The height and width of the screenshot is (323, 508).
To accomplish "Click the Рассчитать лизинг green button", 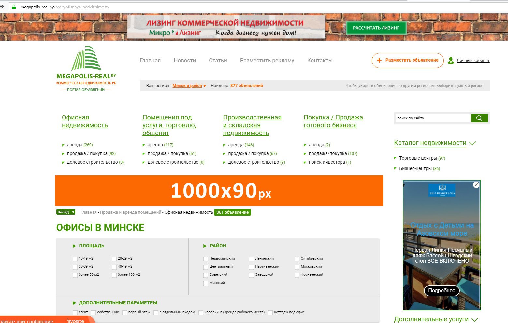I will pyautogui.click(x=376, y=28).
